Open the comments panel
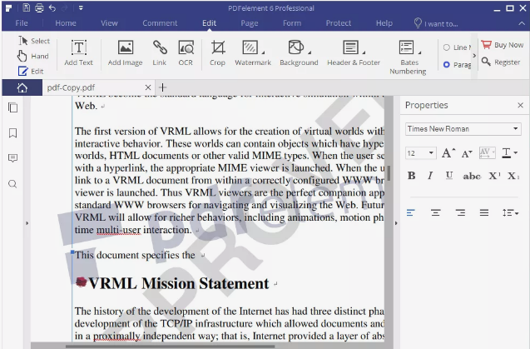This screenshot has width=530, height=349. [x=12, y=158]
